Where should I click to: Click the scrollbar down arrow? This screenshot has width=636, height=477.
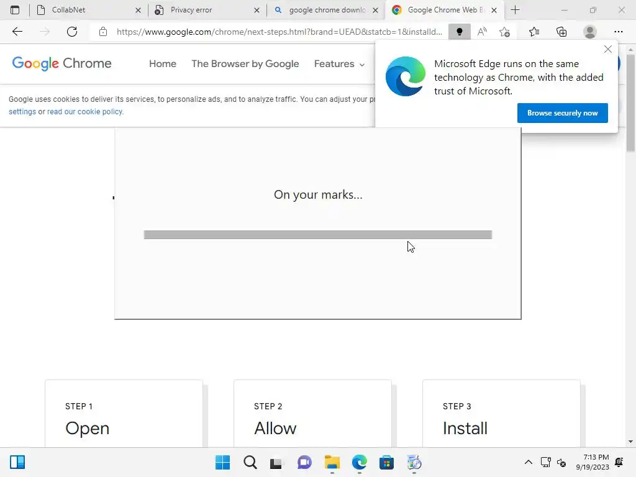630,442
